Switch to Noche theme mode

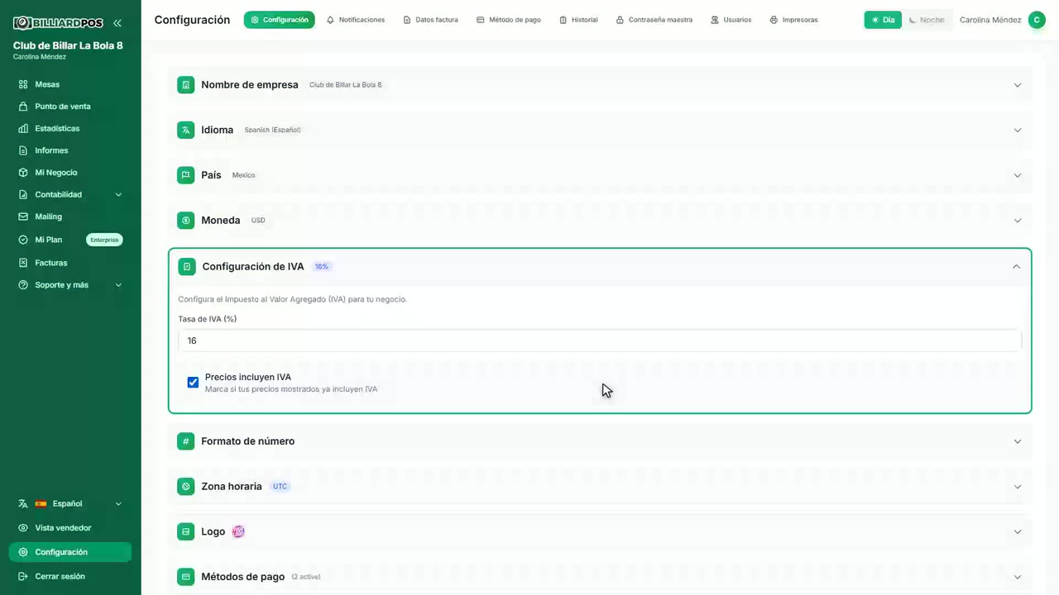tap(927, 20)
